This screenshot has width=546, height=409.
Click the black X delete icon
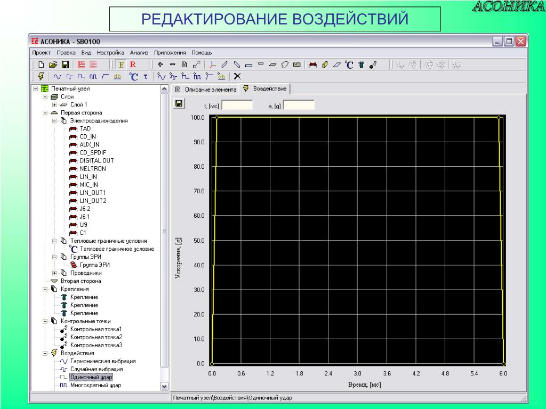click(x=237, y=76)
